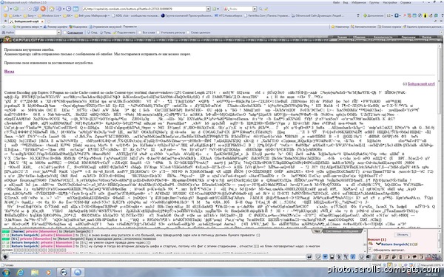
Task: Toggle the Совпадения checkbox
Action: coord(65,33)
